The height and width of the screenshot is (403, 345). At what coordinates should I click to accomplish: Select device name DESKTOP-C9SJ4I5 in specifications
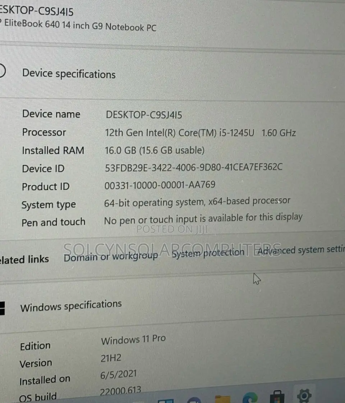144,115
